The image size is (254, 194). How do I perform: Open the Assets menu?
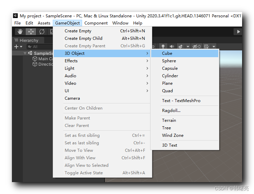[44, 23]
